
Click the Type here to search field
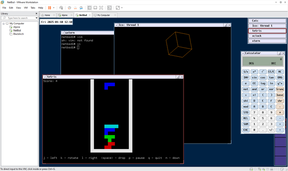[x=19, y=18]
